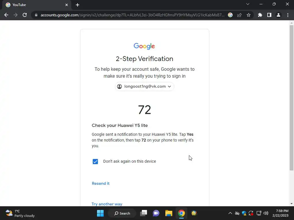Viewport: 294px width, 220px height.
Task: Go back to the previous page
Action: [x=6, y=15]
